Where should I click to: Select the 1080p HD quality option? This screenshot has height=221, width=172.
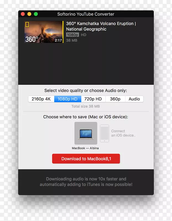(68, 99)
